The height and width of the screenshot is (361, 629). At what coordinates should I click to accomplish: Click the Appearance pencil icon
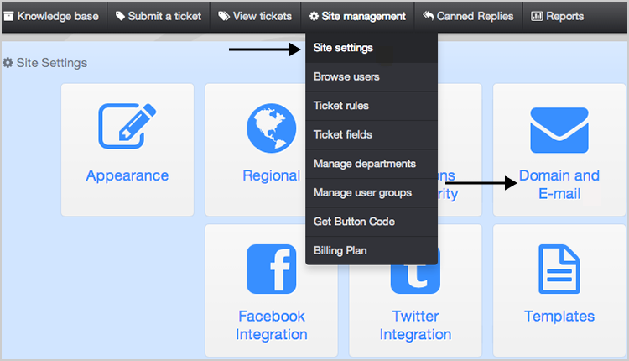[x=127, y=127]
